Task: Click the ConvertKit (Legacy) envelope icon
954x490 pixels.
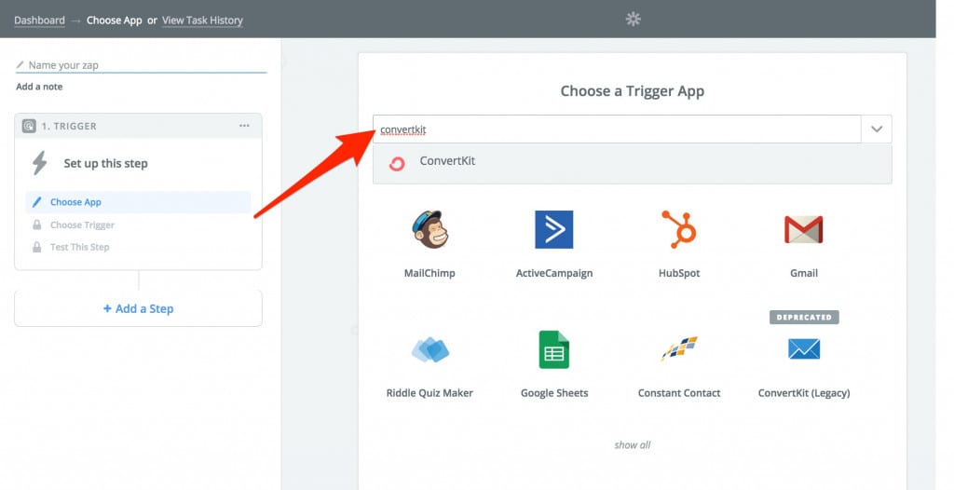Action: click(804, 348)
